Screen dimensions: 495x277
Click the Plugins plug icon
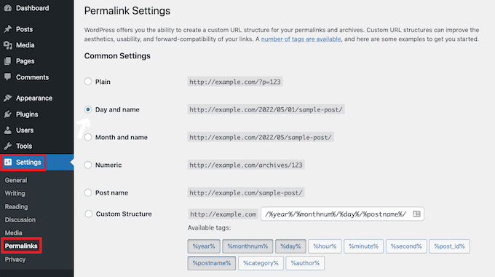[8, 114]
